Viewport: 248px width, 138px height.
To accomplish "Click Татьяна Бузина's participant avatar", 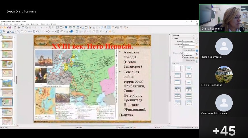I will point(224,46).
